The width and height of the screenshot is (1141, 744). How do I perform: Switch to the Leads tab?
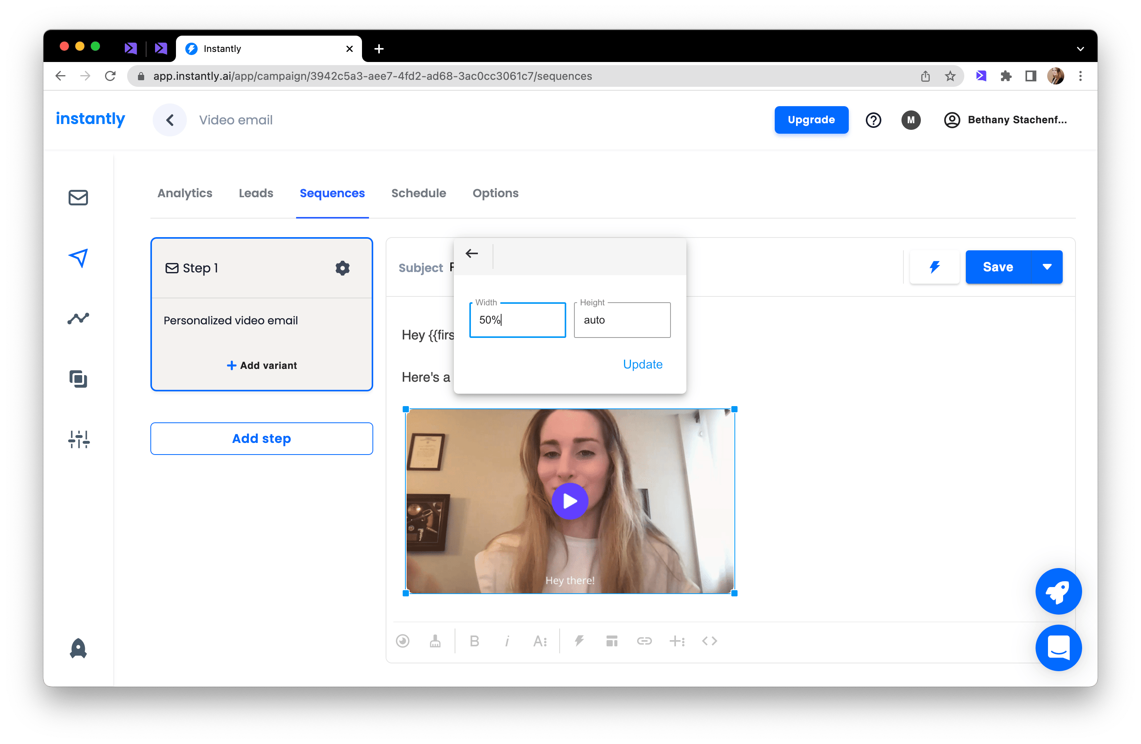(255, 193)
